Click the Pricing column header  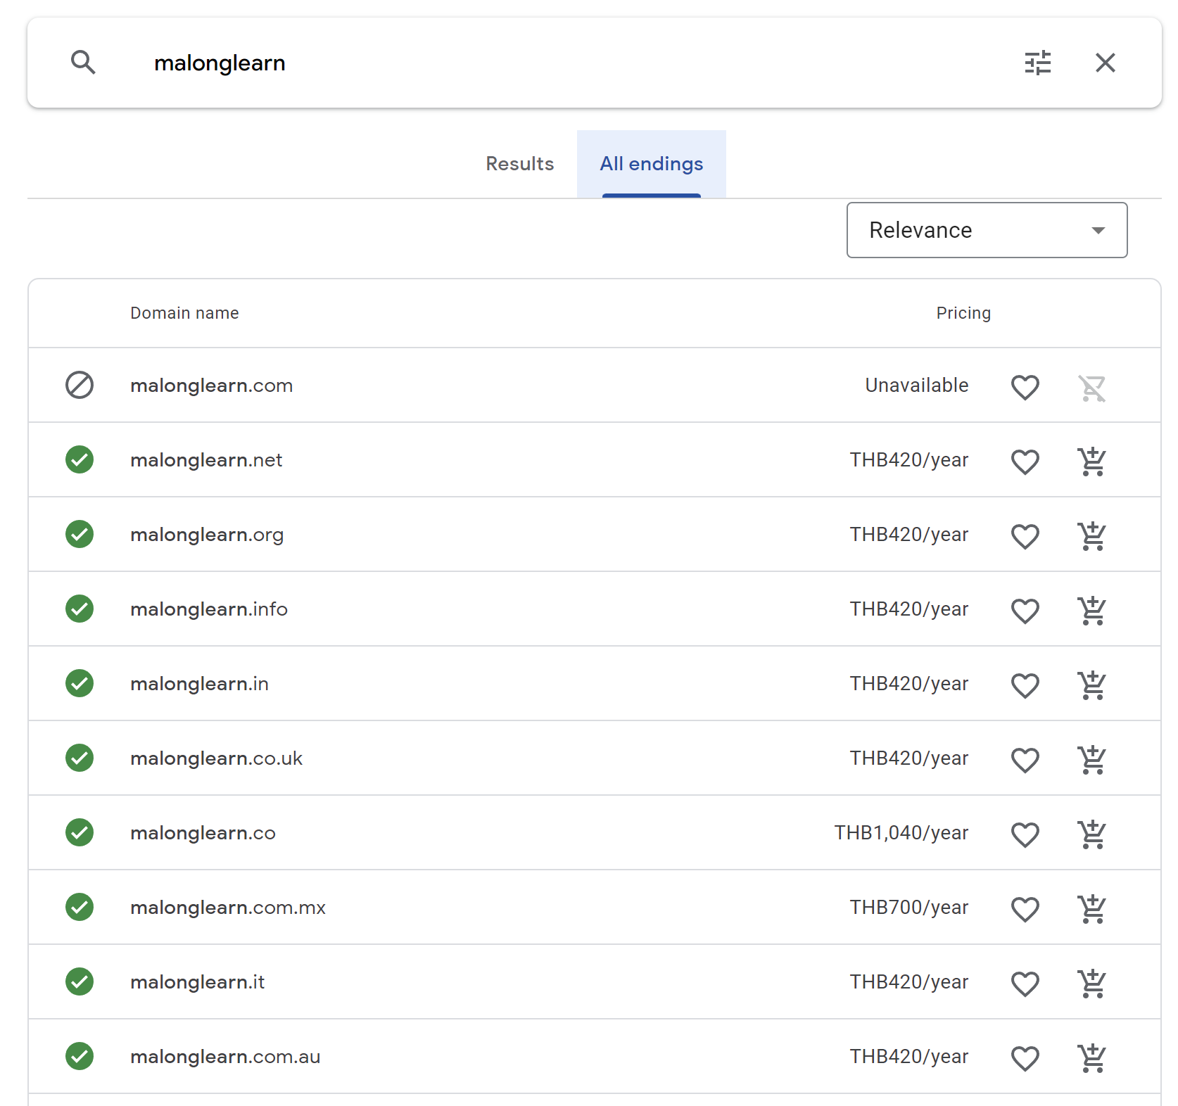pyautogui.click(x=963, y=313)
